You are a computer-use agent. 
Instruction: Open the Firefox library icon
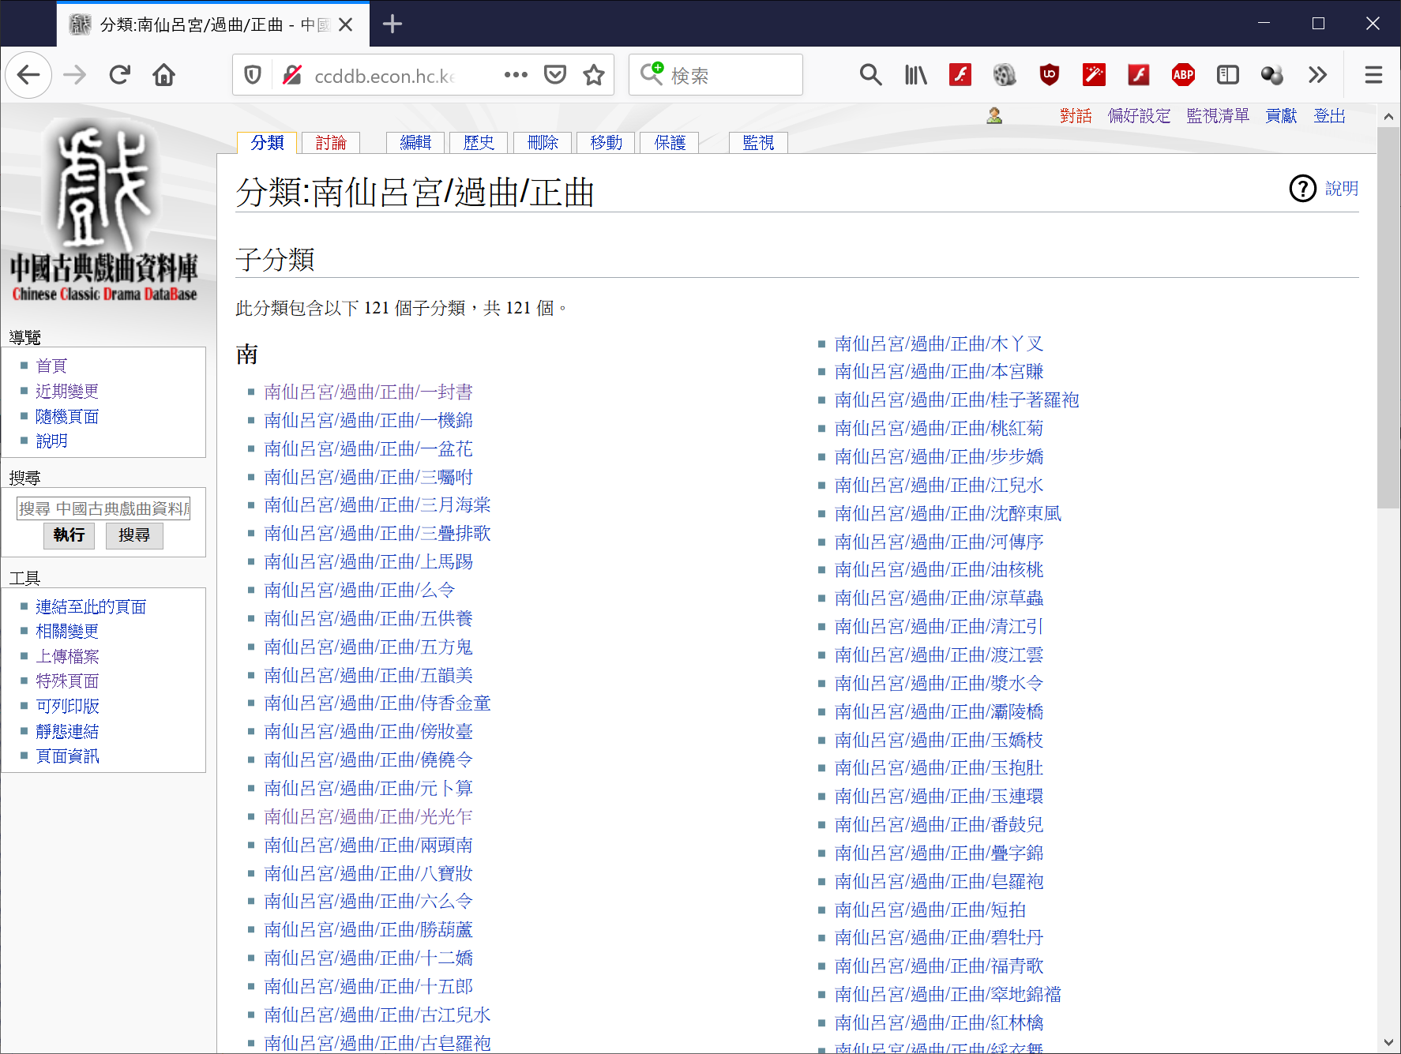(916, 75)
